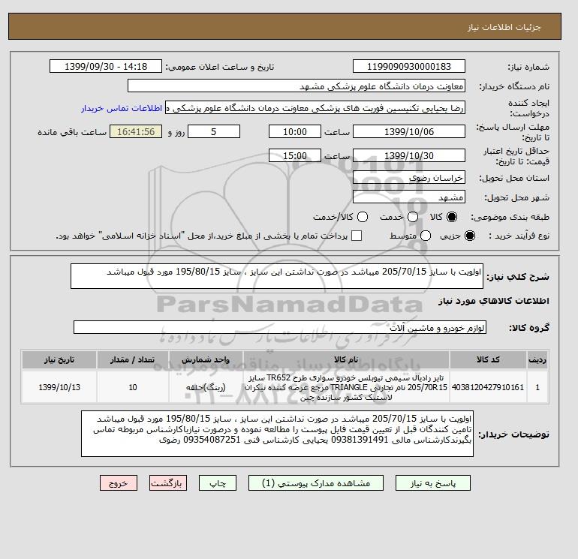Click the buyer notes text area
This screenshot has width=578, height=559.
coord(277,434)
